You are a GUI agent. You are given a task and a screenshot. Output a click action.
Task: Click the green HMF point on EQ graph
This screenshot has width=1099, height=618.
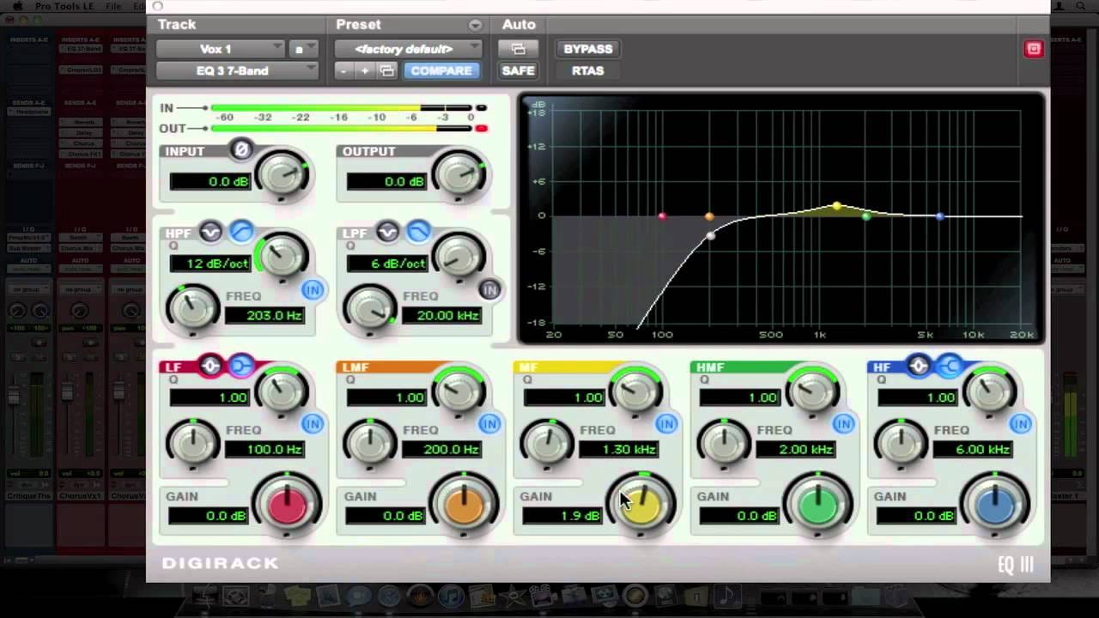coord(866,216)
